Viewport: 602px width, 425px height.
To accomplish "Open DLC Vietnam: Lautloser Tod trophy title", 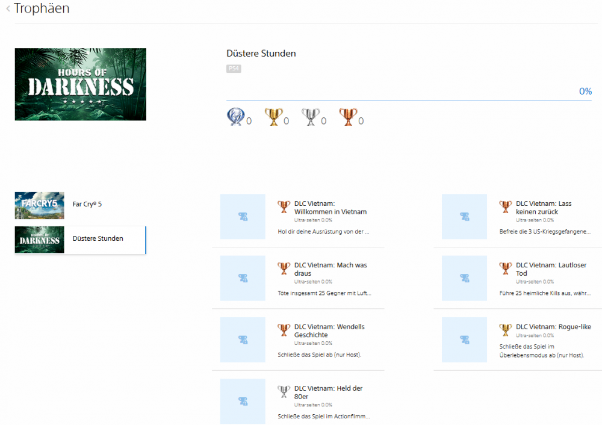I will click(x=551, y=269).
